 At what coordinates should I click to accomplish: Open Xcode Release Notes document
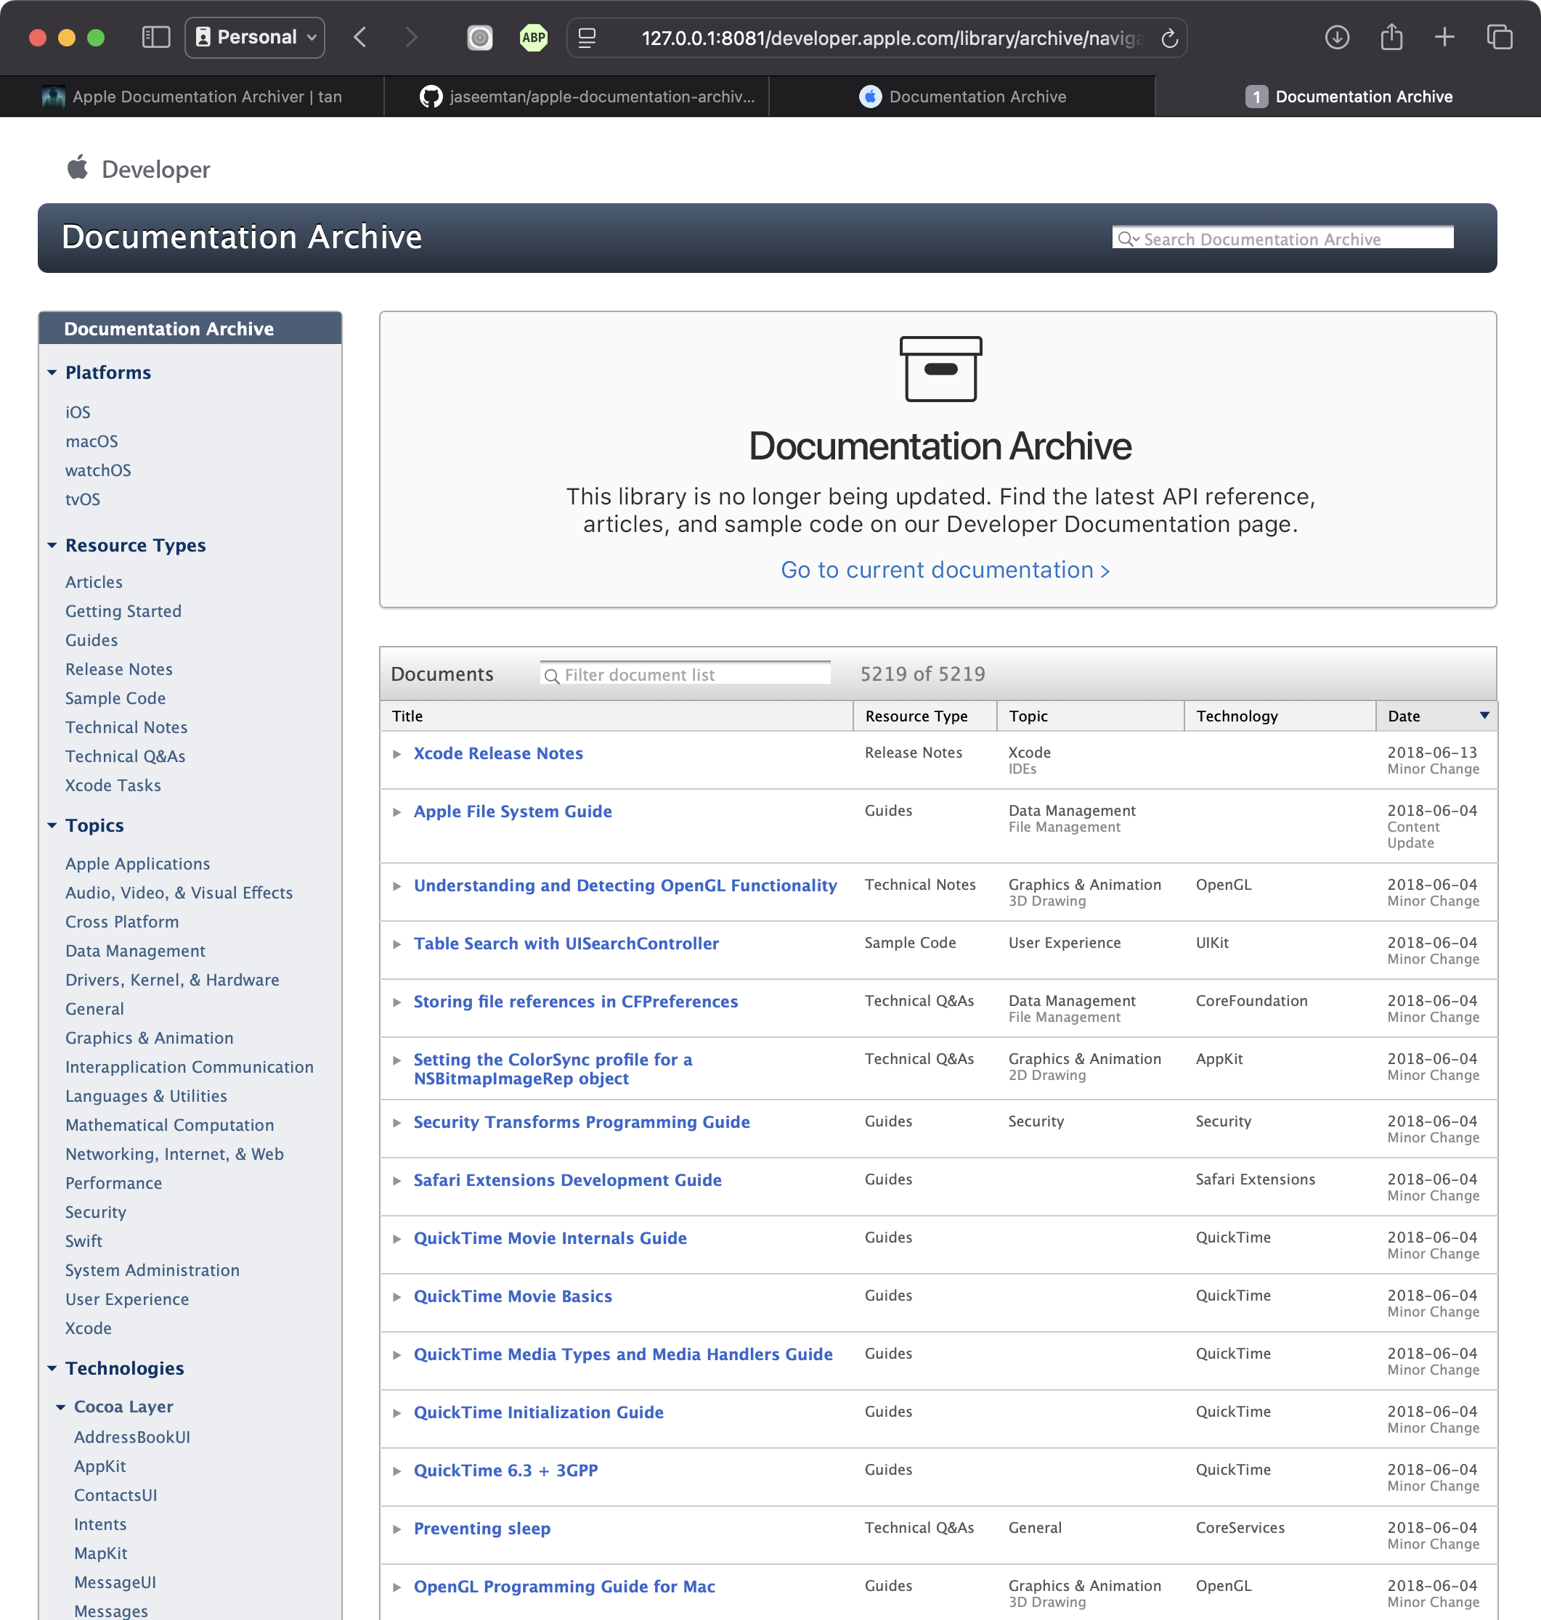[499, 754]
